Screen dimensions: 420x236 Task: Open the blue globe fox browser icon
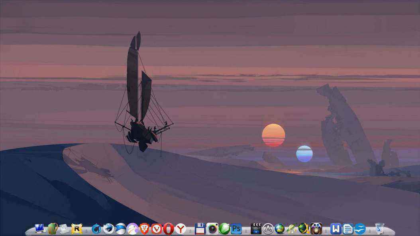coord(108,229)
